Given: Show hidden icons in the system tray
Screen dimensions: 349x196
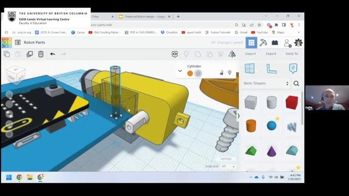Looking at the screenshot, I should tap(251, 177).
